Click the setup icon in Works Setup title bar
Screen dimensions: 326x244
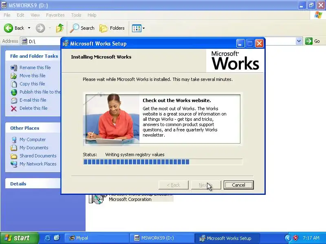click(x=66, y=44)
